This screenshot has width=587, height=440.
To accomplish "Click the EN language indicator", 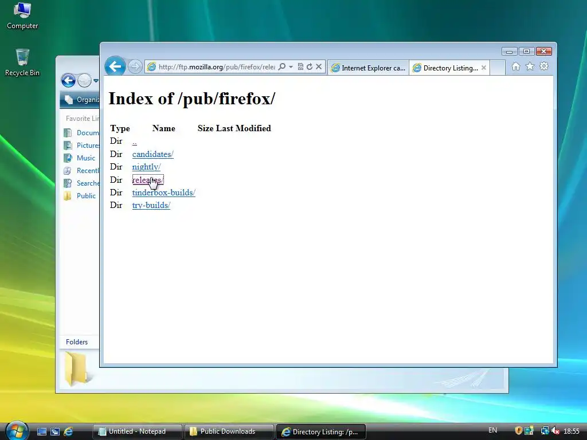I will pos(492,430).
